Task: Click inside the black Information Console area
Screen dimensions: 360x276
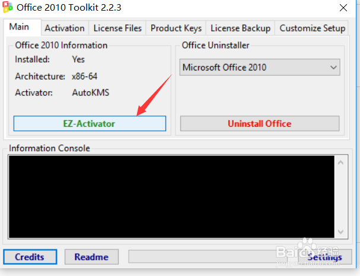Action: tap(171, 197)
